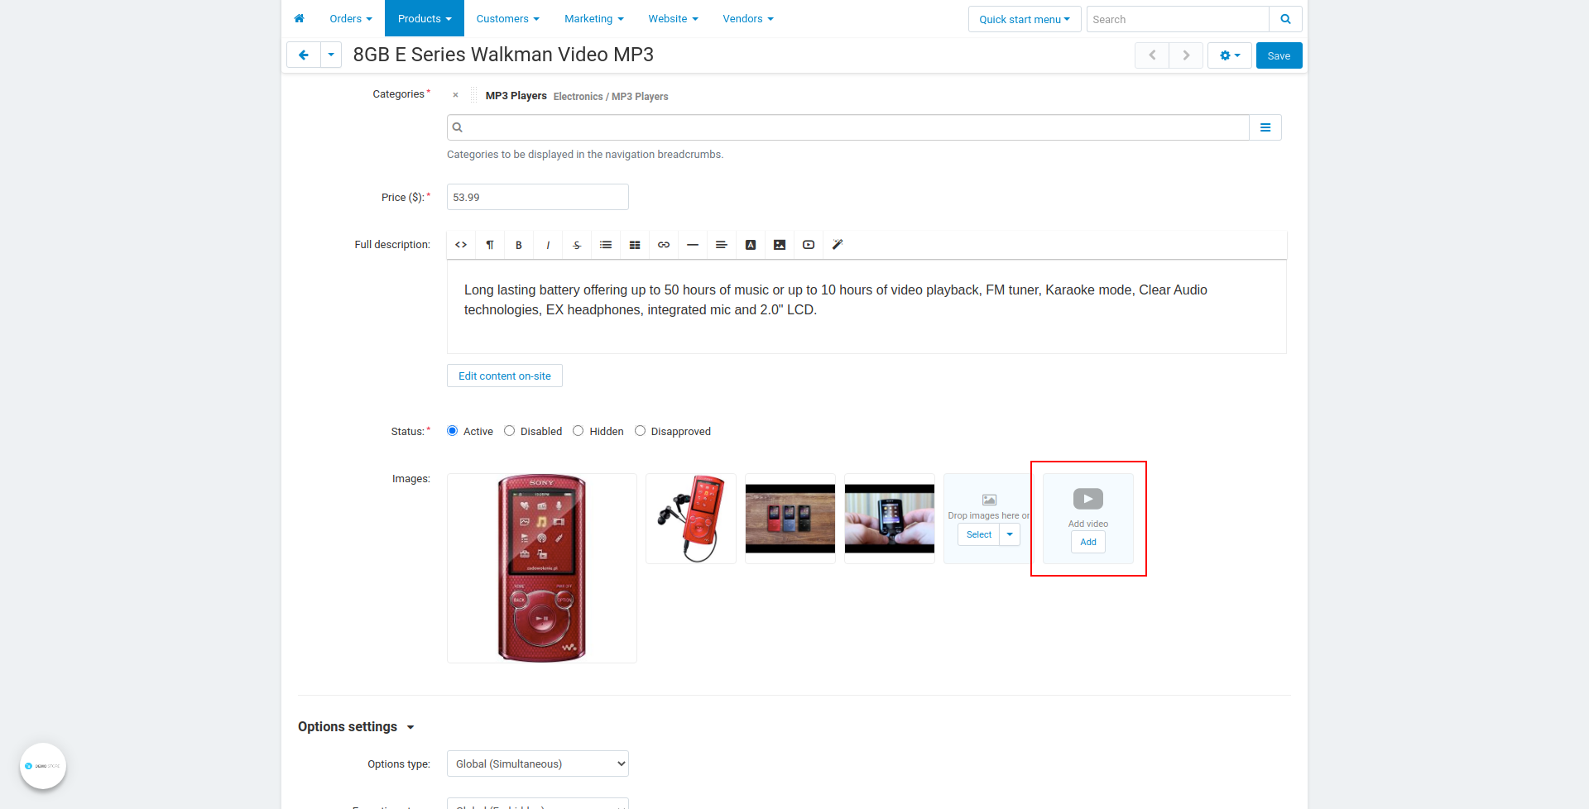Click the search magnifier button
This screenshot has width=1589, height=809.
click(x=1285, y=19)
